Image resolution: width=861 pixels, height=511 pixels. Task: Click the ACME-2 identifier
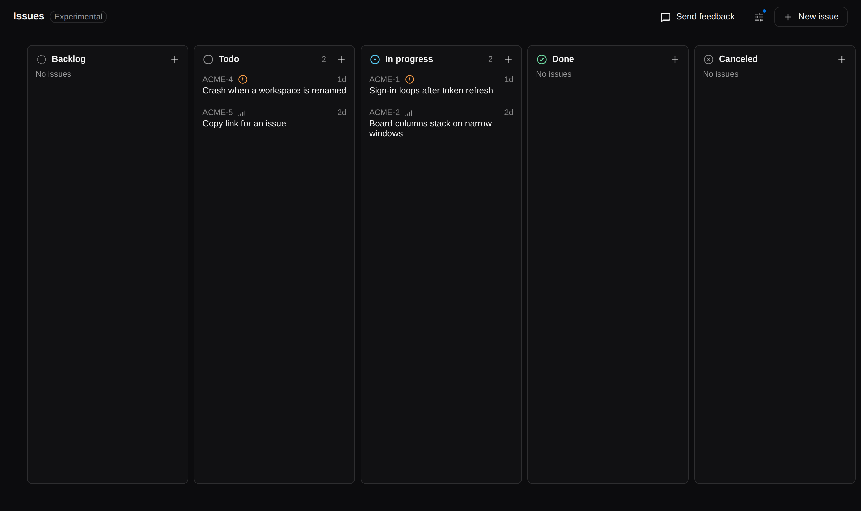coord(384,113)
